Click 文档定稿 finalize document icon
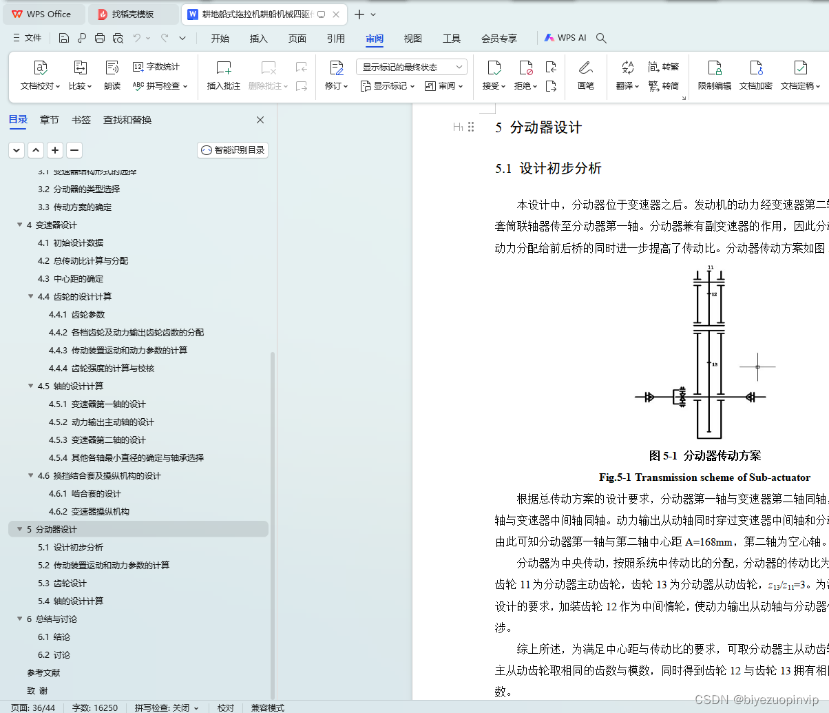 (x=801, y=68)
